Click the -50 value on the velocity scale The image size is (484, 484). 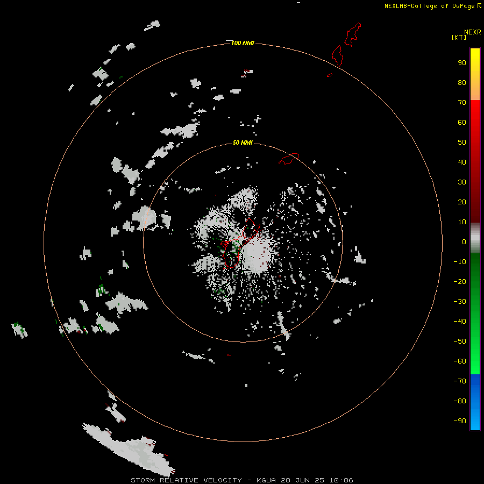[460, 341]
